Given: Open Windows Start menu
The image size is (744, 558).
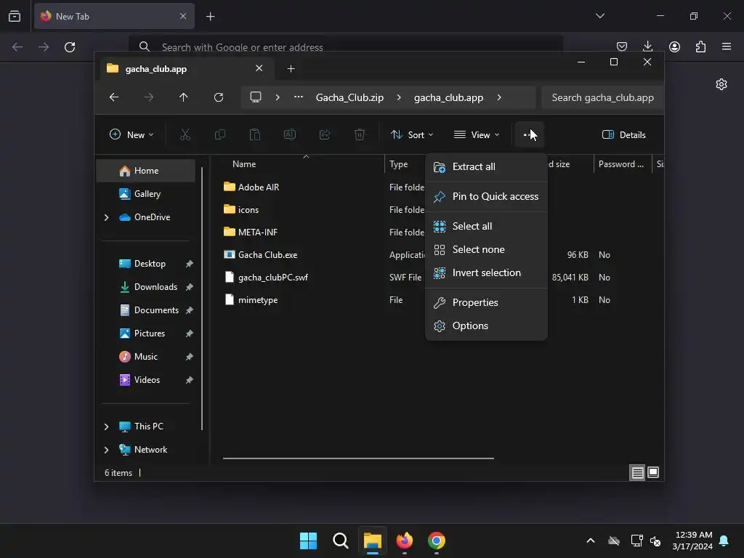Looking at the screenshot, I should pos(308,541).
